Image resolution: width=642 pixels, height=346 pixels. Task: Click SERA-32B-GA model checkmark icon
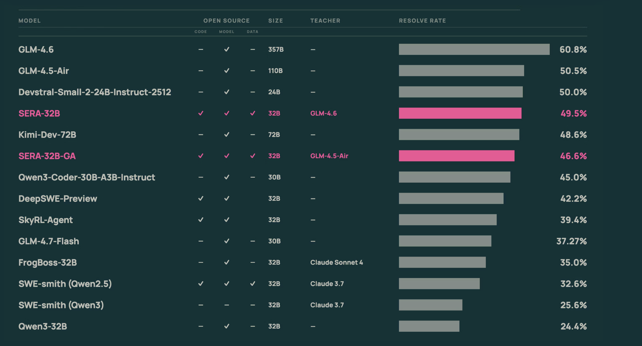(226, 156)
